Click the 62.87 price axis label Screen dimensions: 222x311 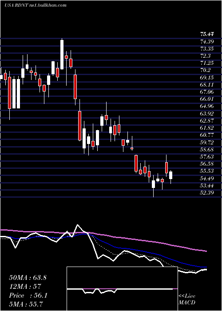click(207, 120)
